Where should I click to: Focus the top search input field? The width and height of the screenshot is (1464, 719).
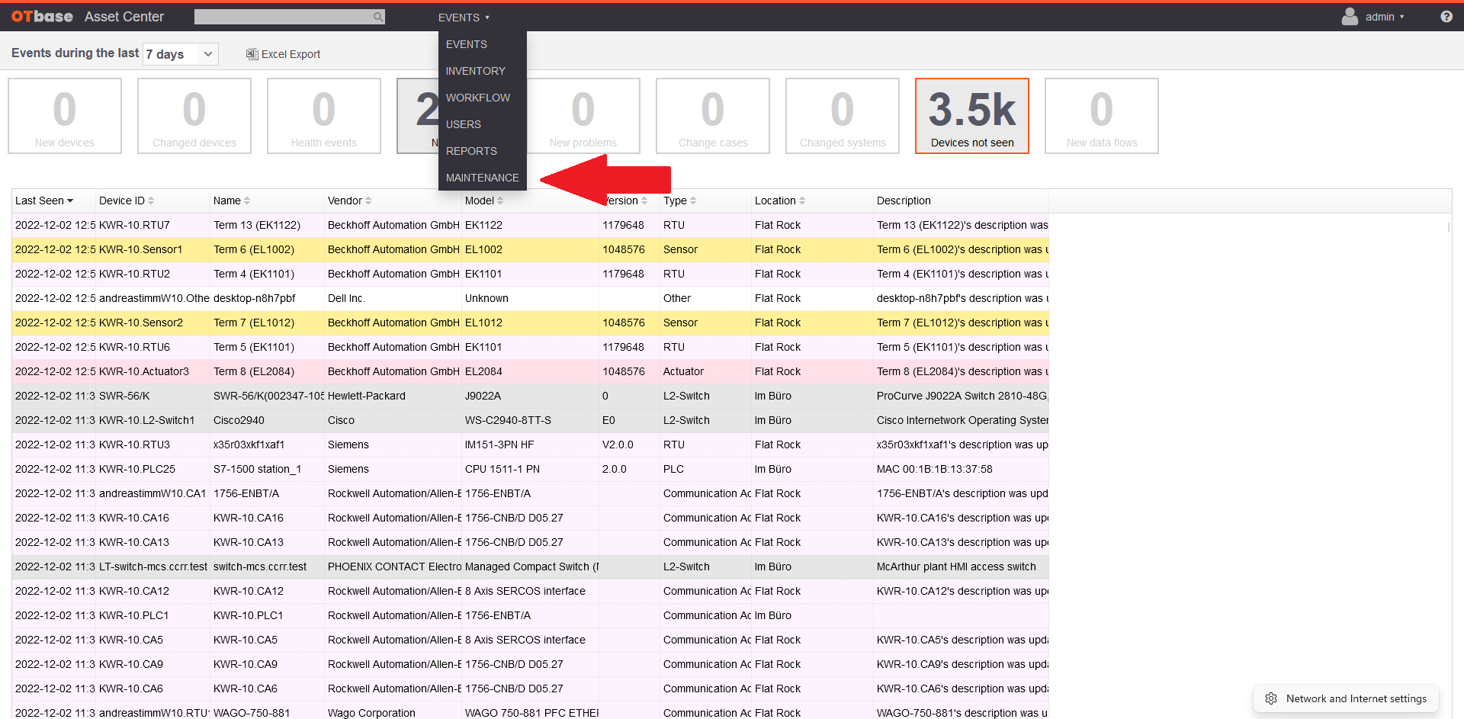coord(283,17)
